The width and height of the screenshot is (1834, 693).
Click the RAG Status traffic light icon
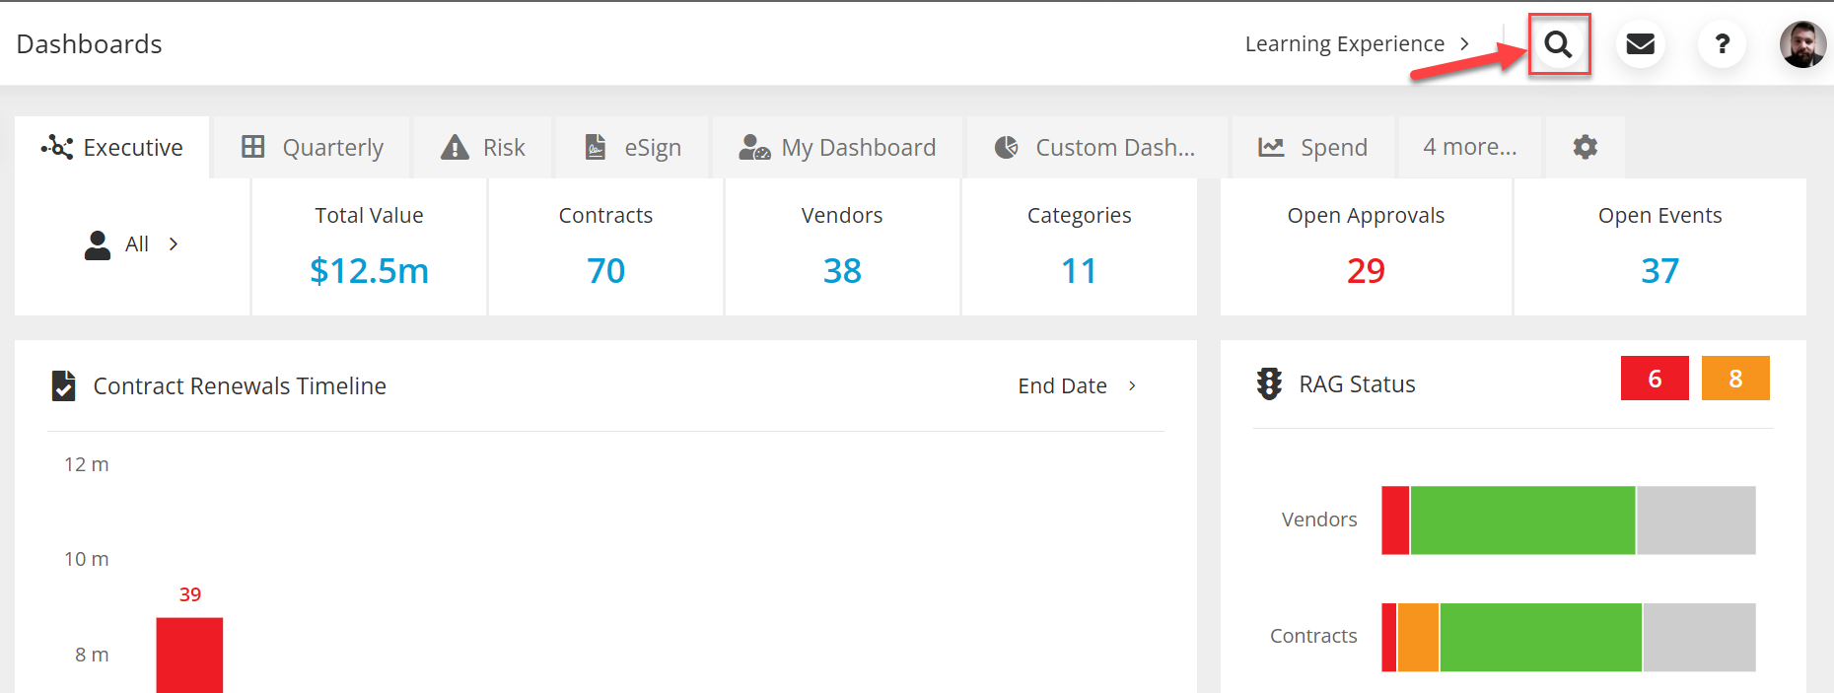(1269, 383)
